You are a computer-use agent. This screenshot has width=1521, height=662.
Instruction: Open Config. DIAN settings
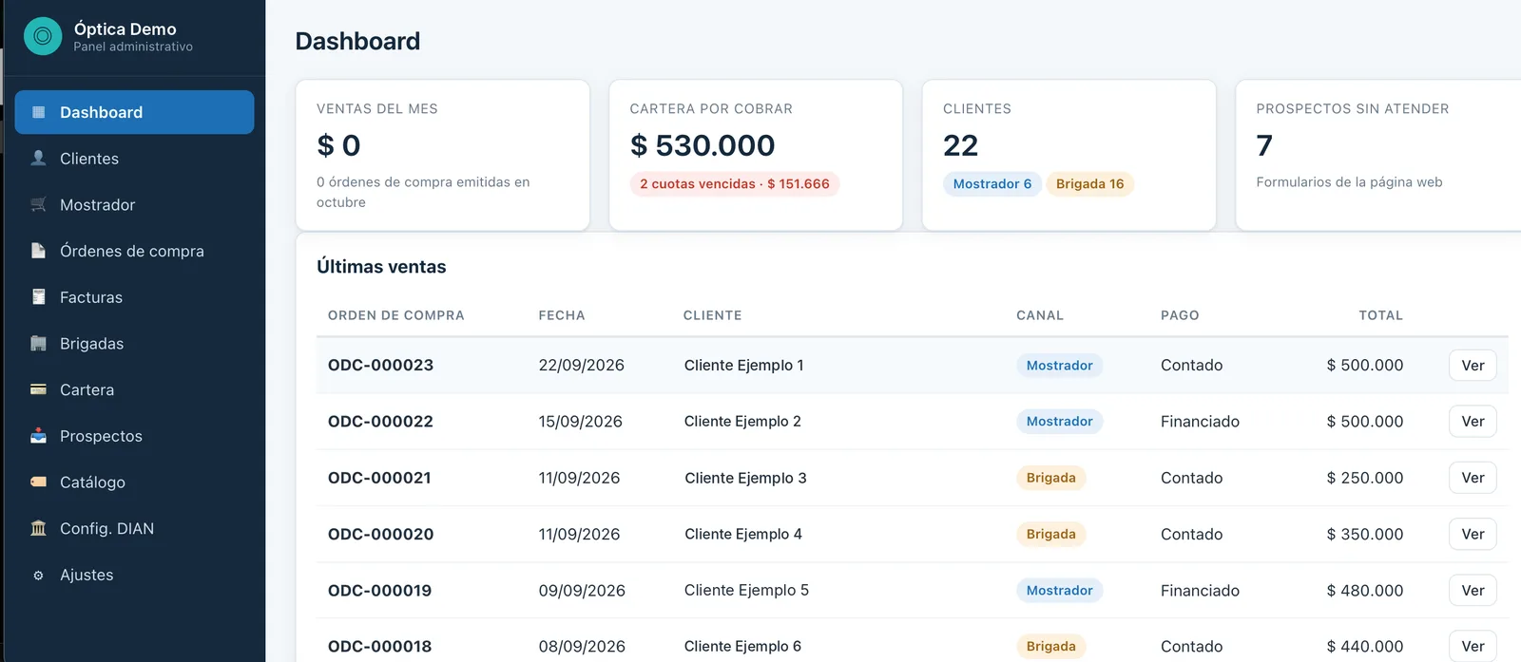(134, 528)
